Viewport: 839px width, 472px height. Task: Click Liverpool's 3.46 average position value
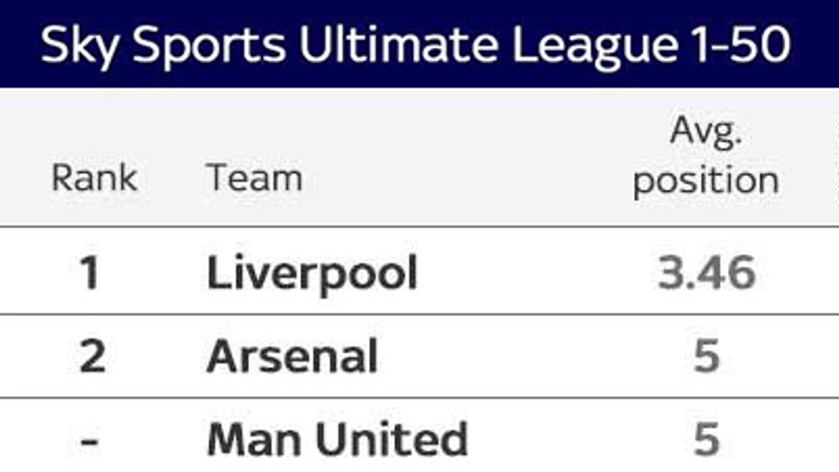pyautogui.click(x=706, y=273)
